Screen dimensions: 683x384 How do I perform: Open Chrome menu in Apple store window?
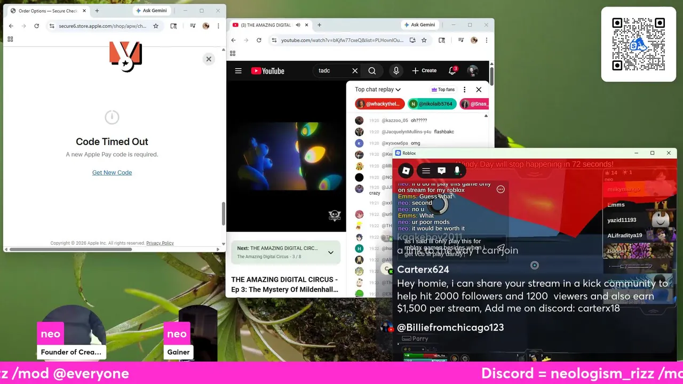point(218,26)
